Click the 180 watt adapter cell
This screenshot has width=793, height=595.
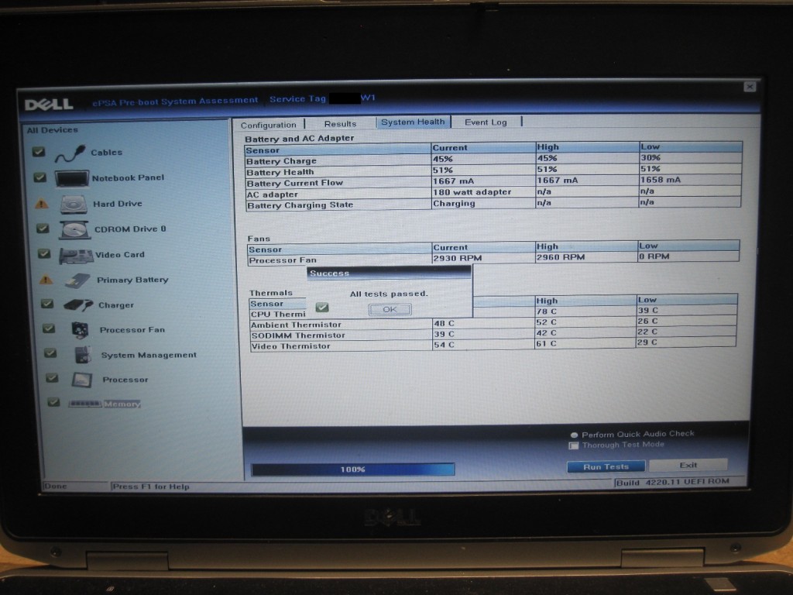coord(472,192)
